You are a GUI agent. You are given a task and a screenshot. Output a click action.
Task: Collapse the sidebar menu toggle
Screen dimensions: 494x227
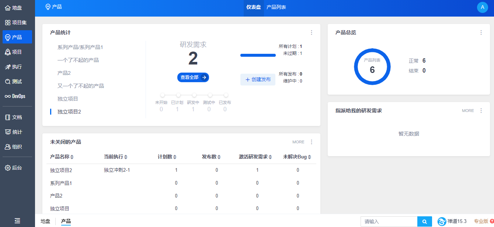pyautogui.click(x=17, y=221)
